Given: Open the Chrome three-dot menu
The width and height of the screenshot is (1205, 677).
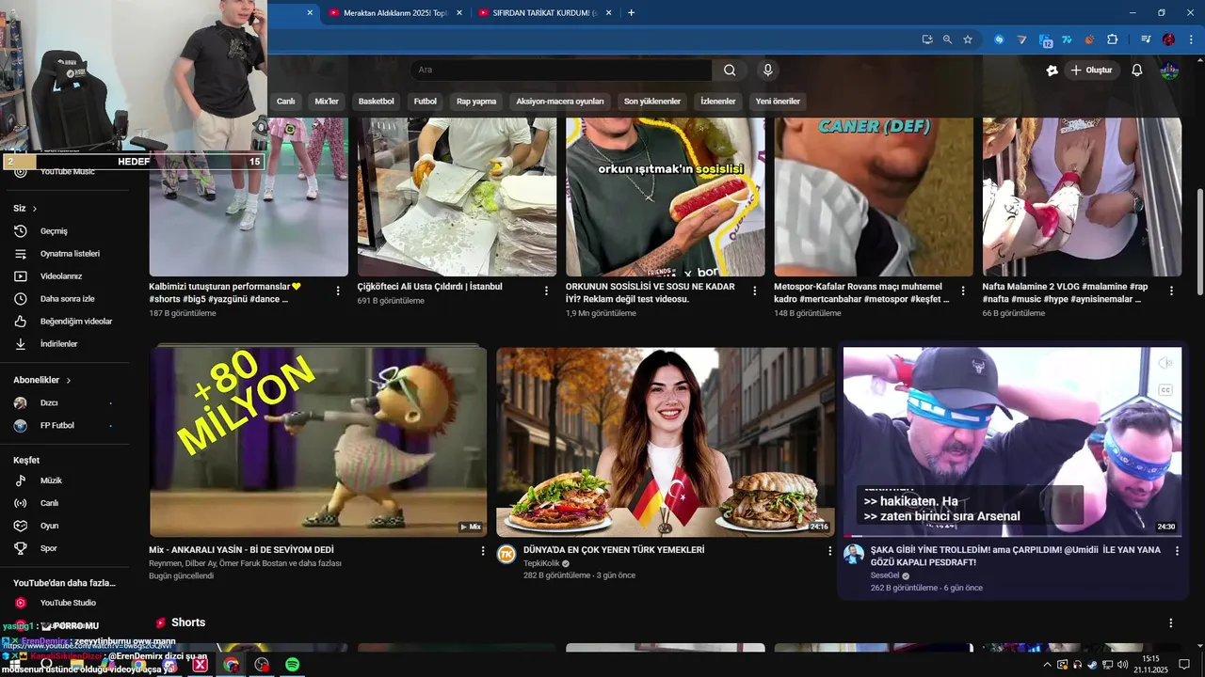Looking at the screenshot, I should pos(1190,39).
